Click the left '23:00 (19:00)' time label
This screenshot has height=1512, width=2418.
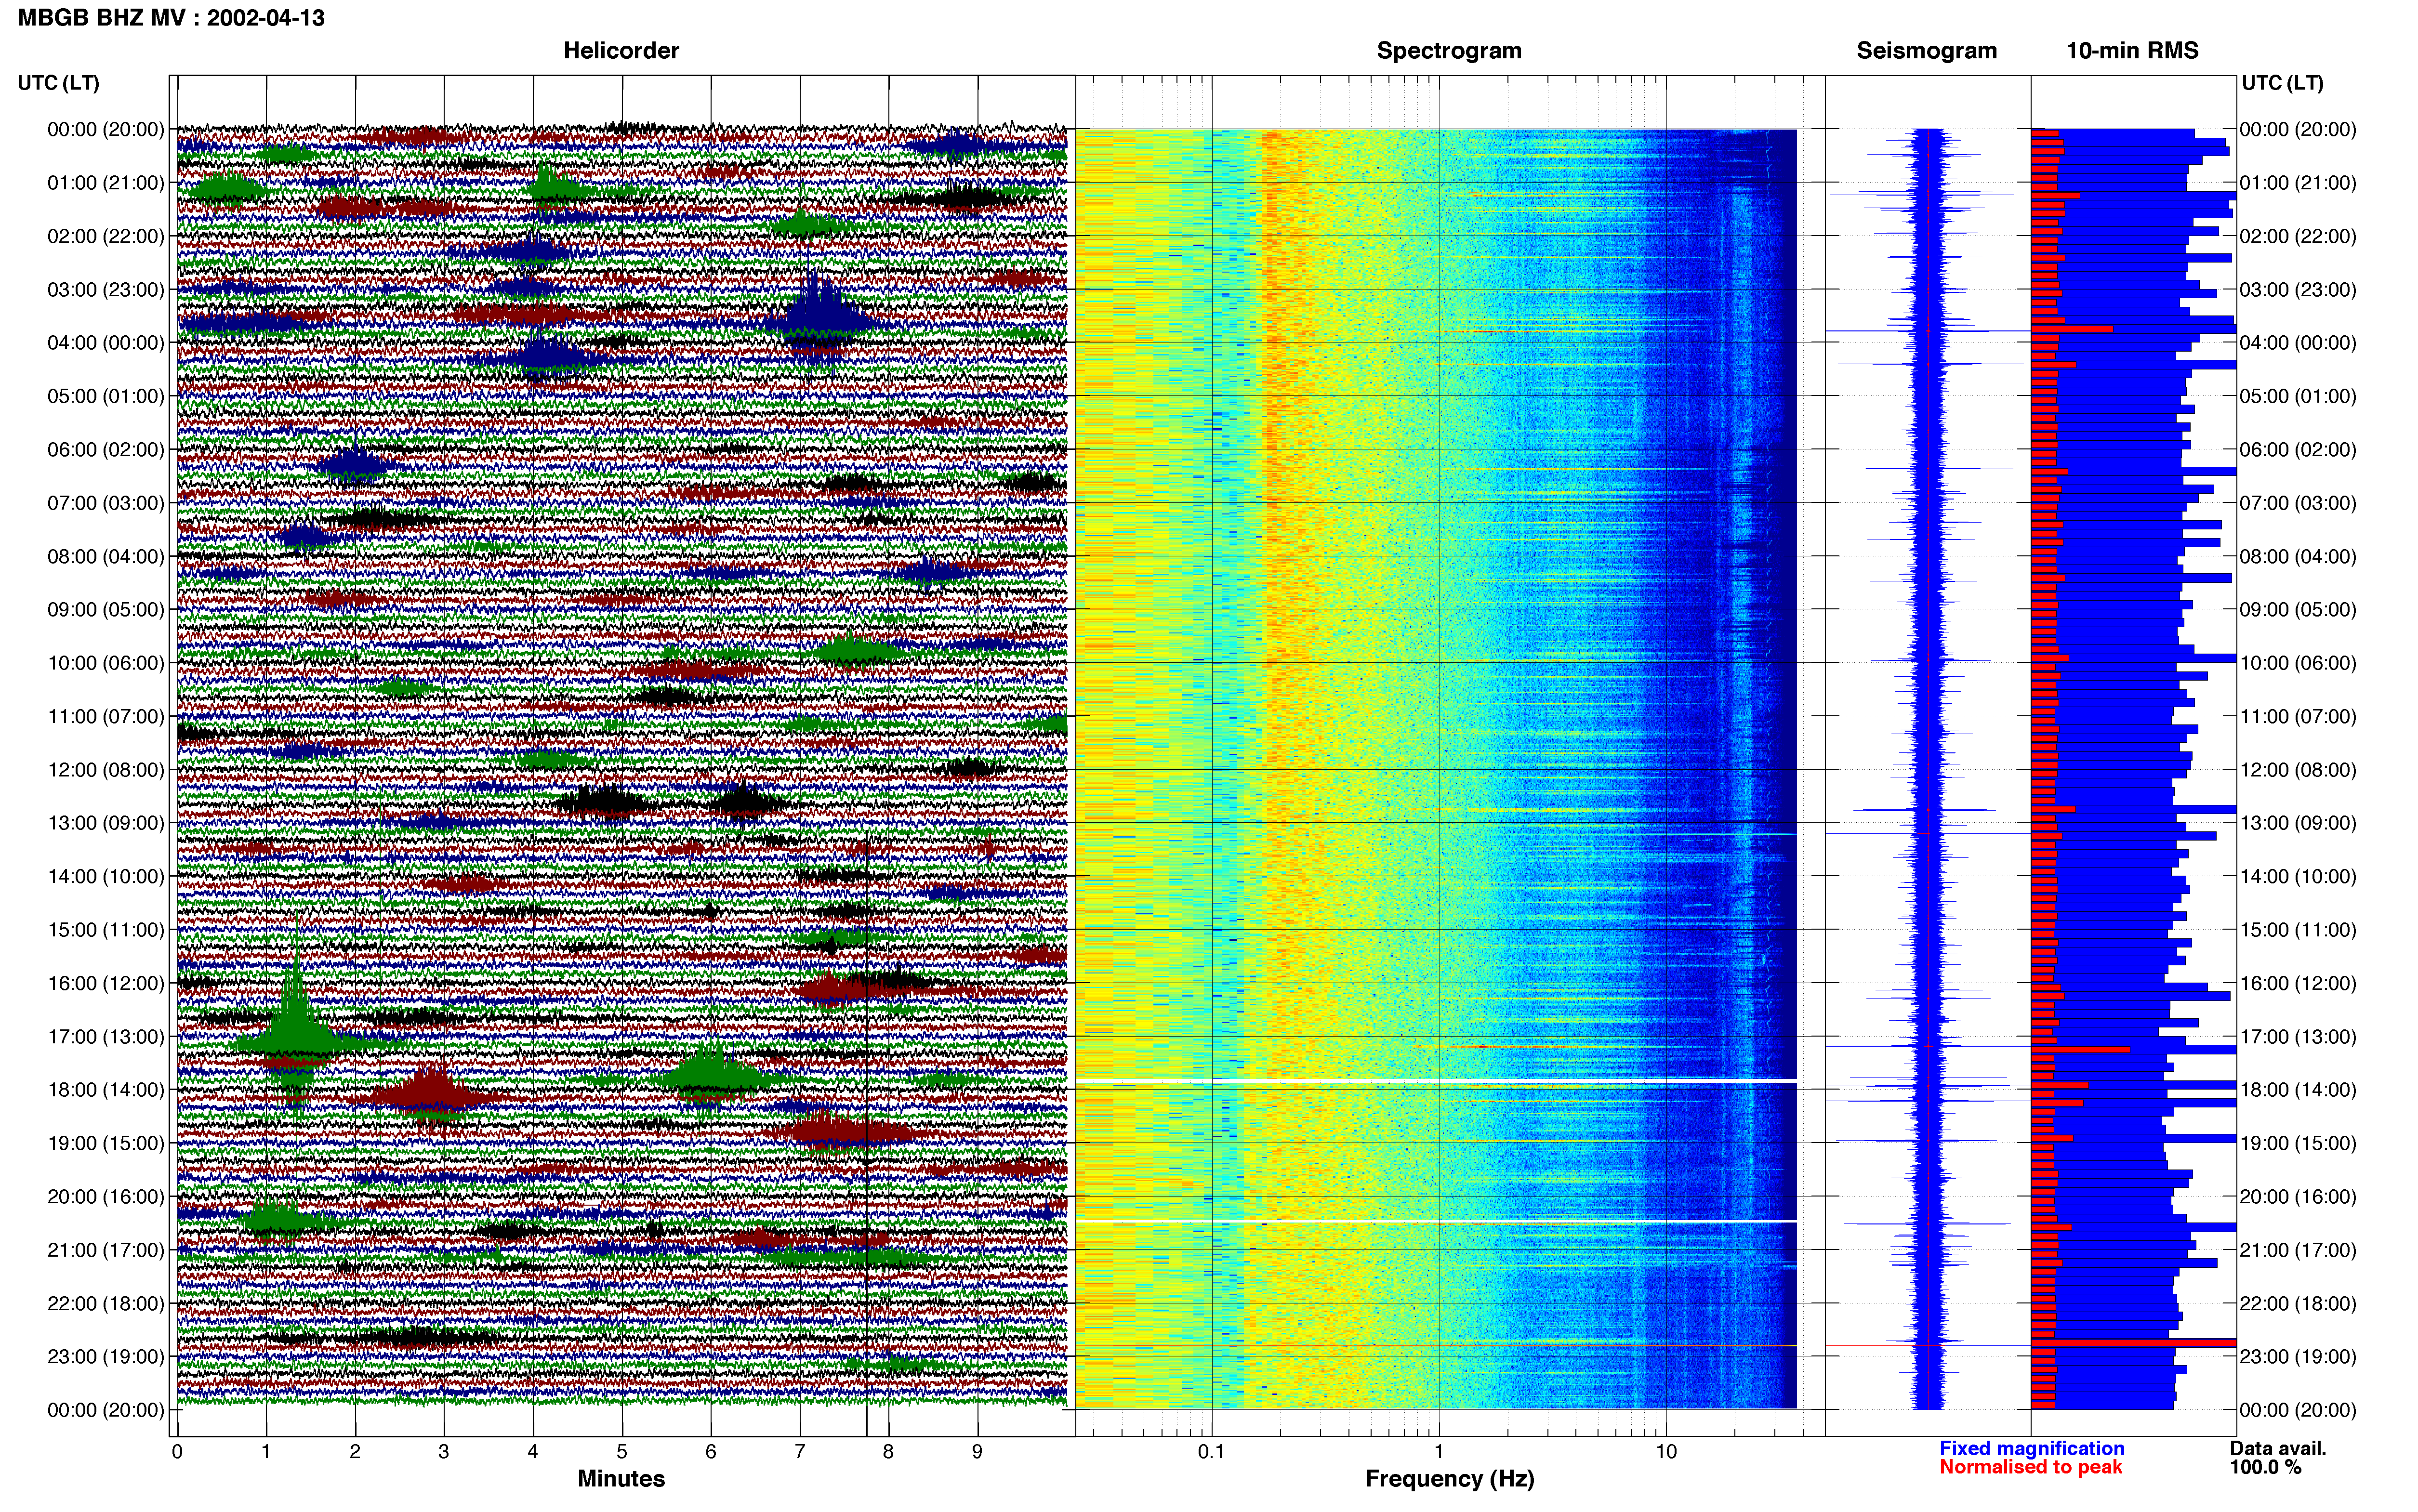click(106, 1357)
